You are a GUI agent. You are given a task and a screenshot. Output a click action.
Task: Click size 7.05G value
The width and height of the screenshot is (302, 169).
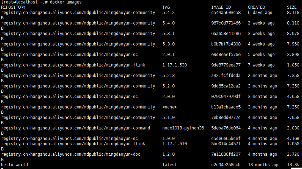click(x=293, y=118)
